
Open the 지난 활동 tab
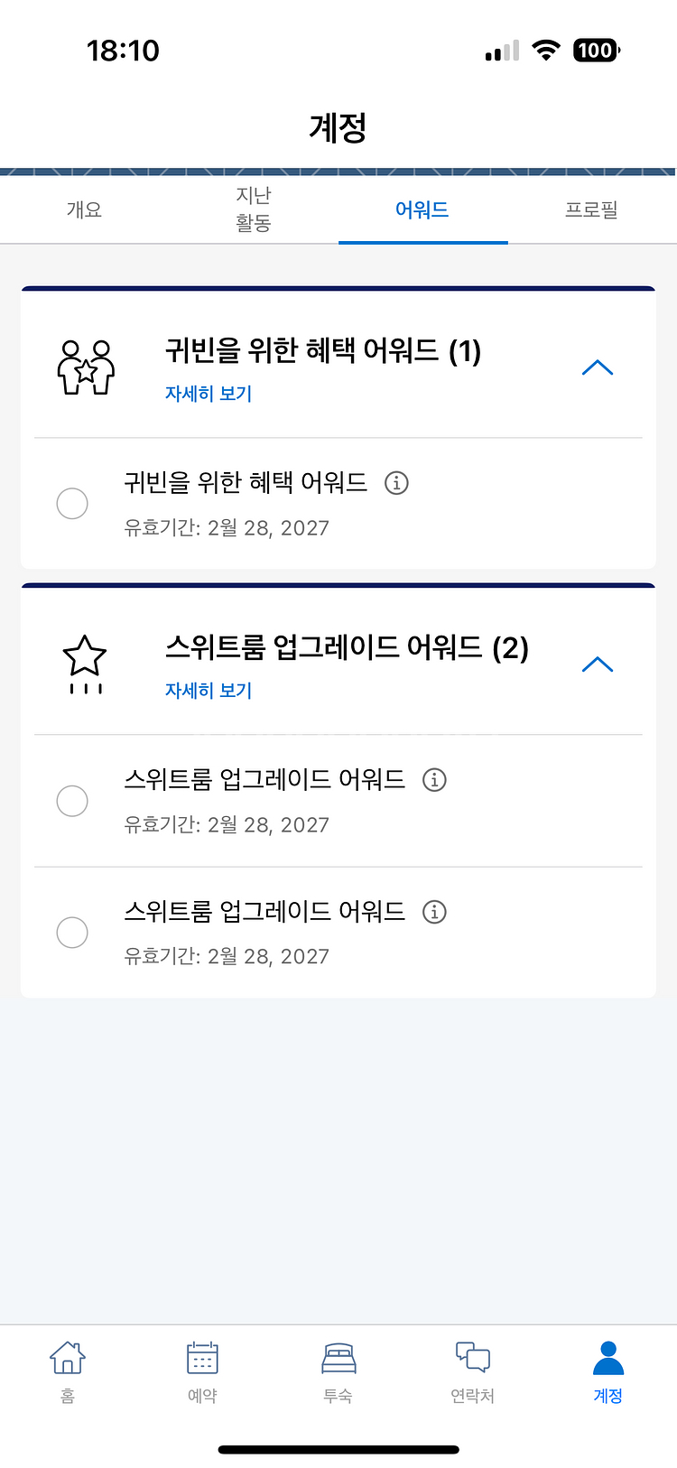(x=254, y=209)
